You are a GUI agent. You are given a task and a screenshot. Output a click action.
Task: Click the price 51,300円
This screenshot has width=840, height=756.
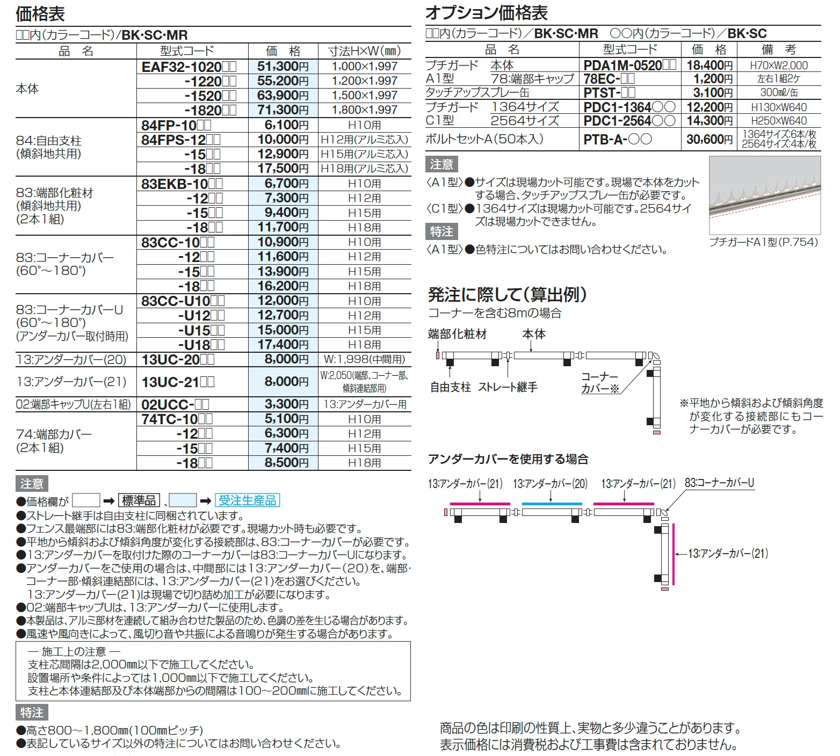click(x=283, y=67)
